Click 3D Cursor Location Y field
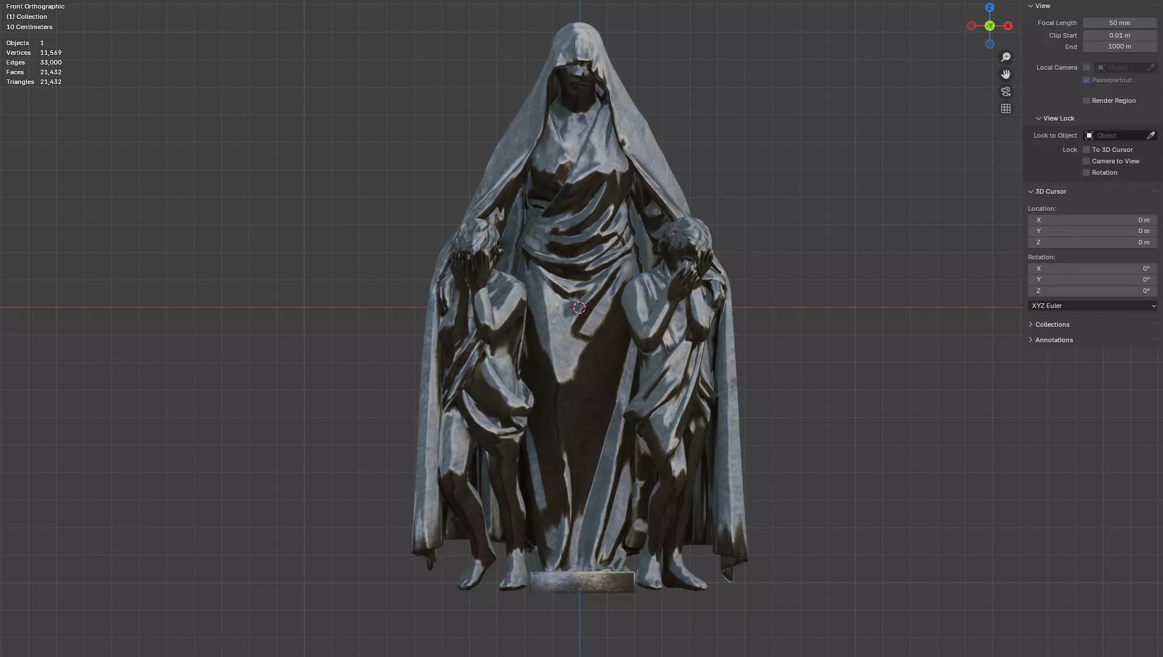This screenshot has height=657, width=1163. tap(1093, 231)
